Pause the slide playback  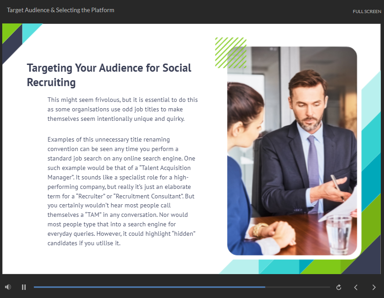tap(24, 287)
